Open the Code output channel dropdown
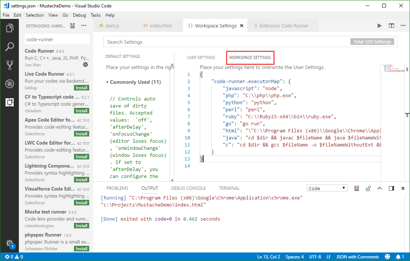This screenshot has width=410, height=261. (327, 188)
